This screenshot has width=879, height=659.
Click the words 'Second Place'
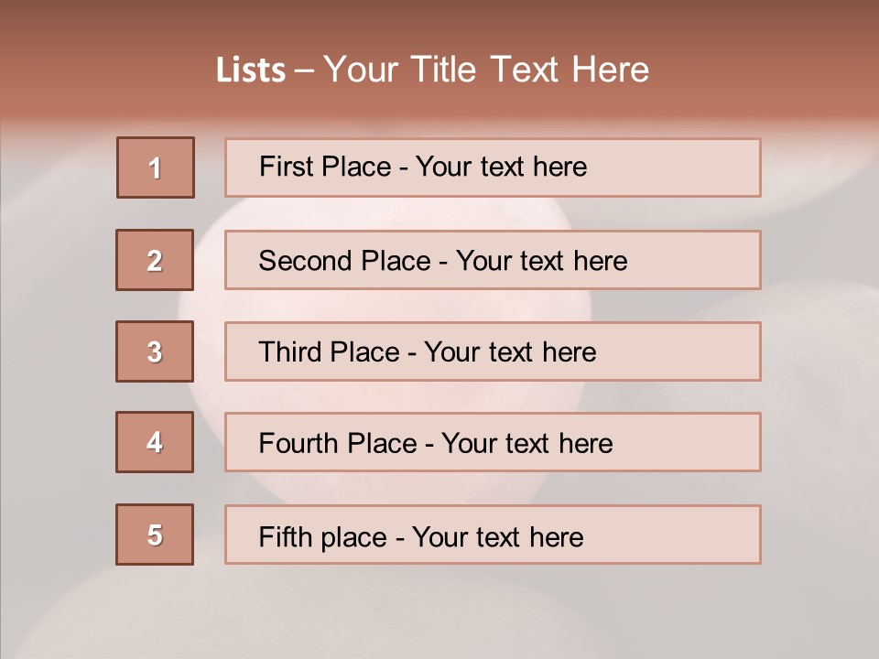(x=343, y=261)
